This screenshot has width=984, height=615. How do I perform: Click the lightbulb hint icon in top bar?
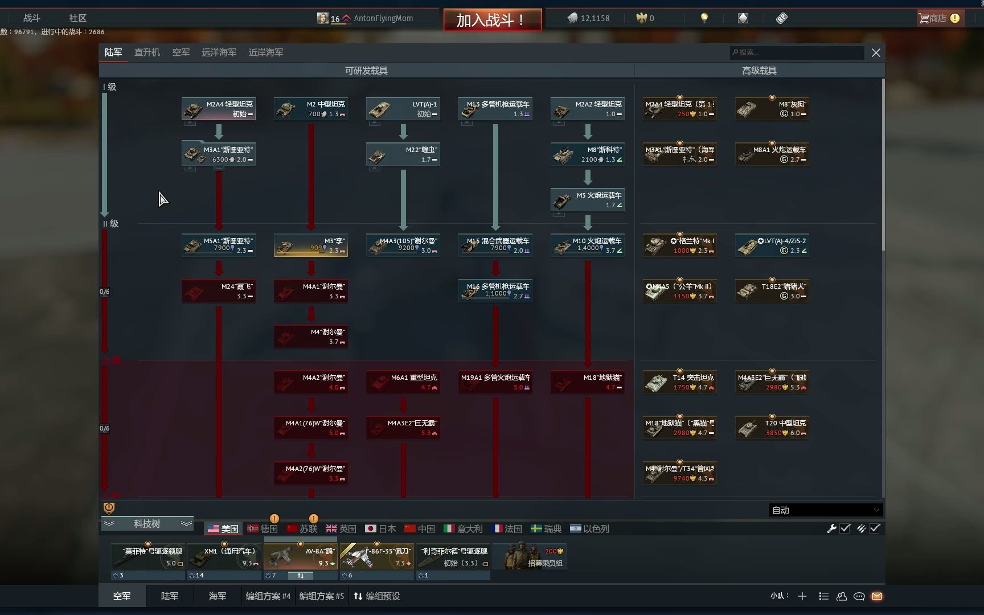click(704, 18)
